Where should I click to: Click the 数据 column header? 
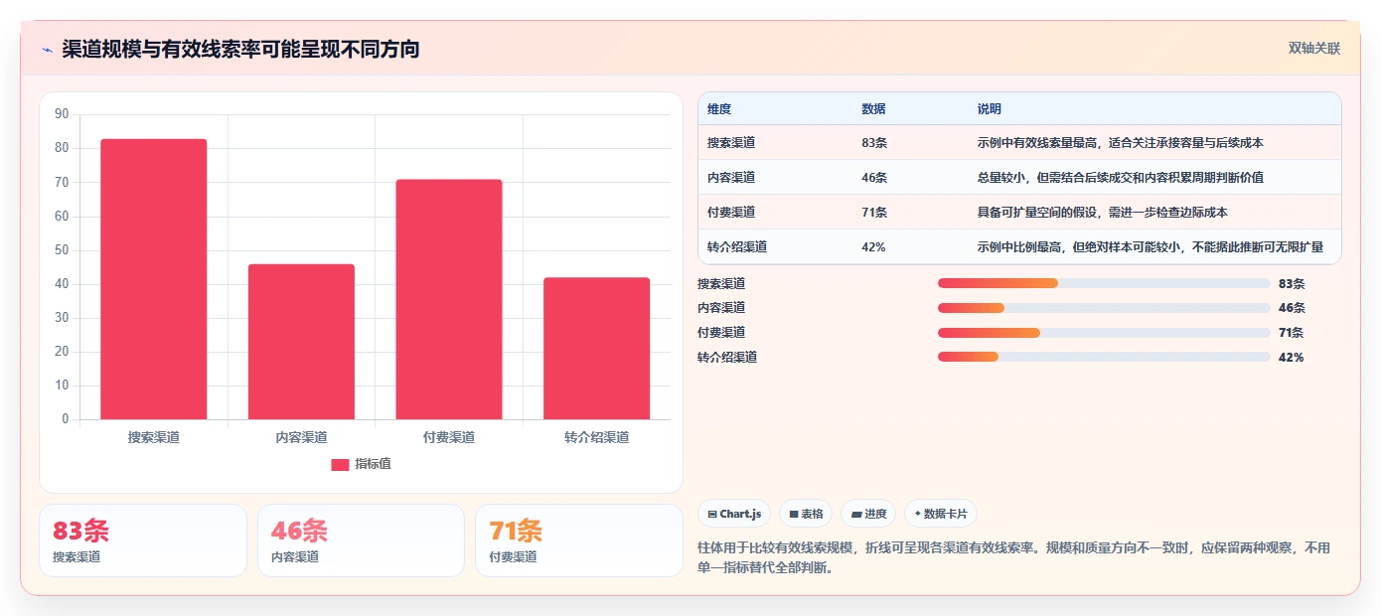(x=873, y=109)
